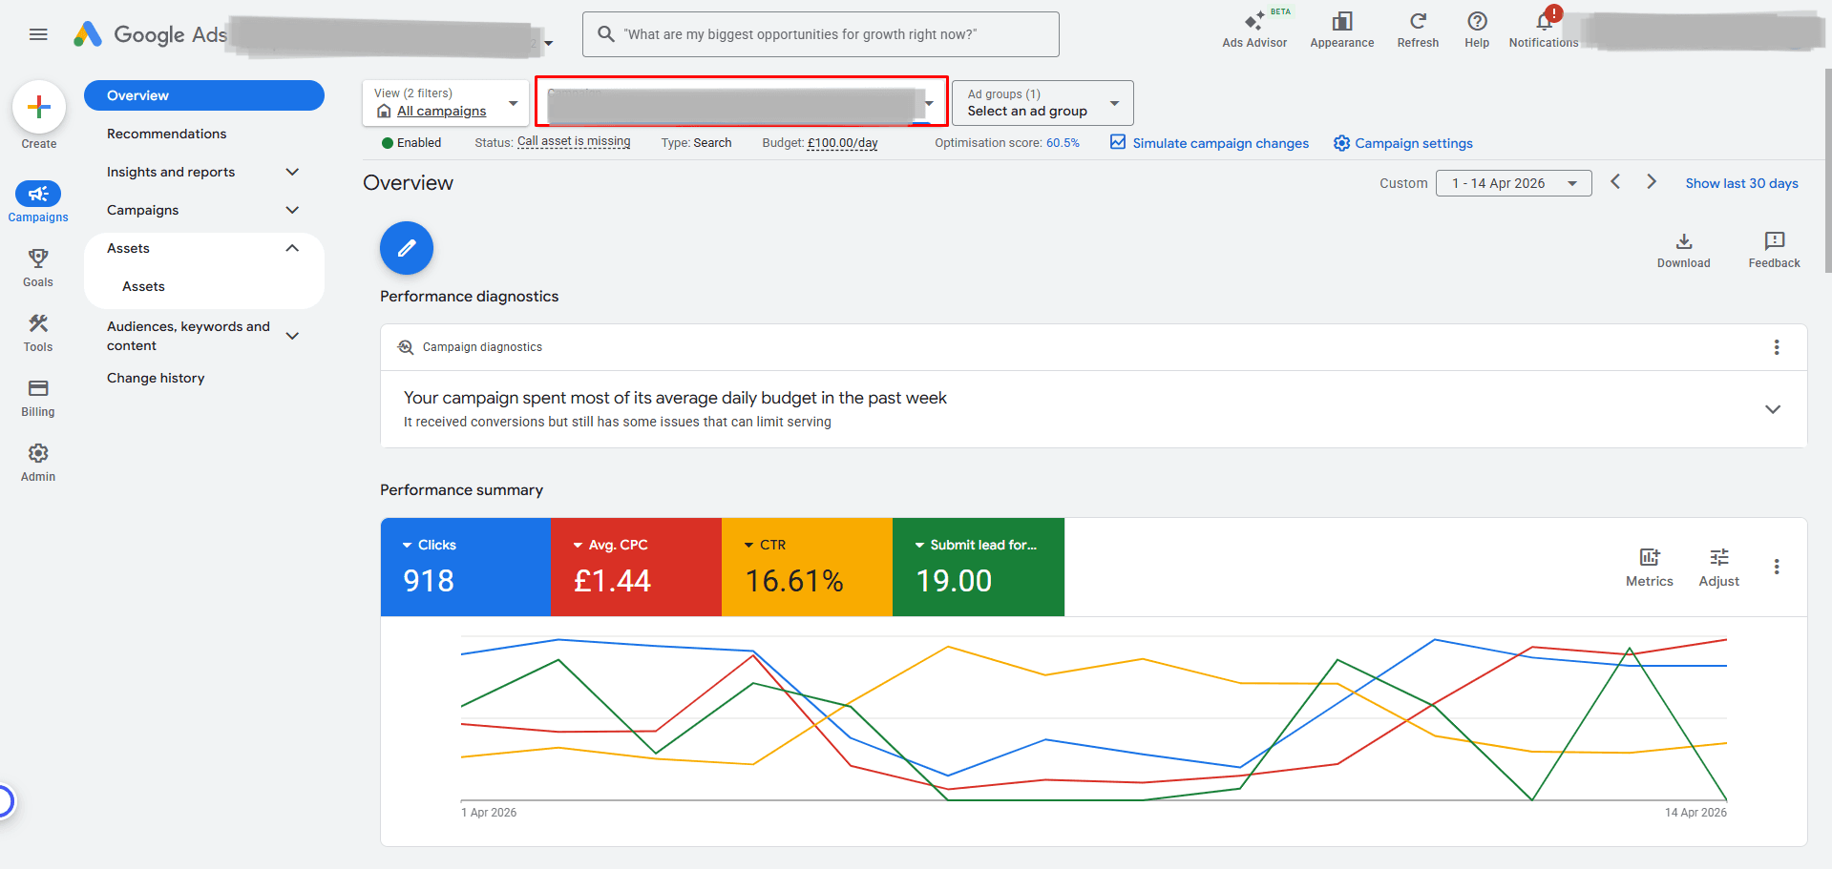Click the 14 Apr 2026 chart axis label

1695,813
